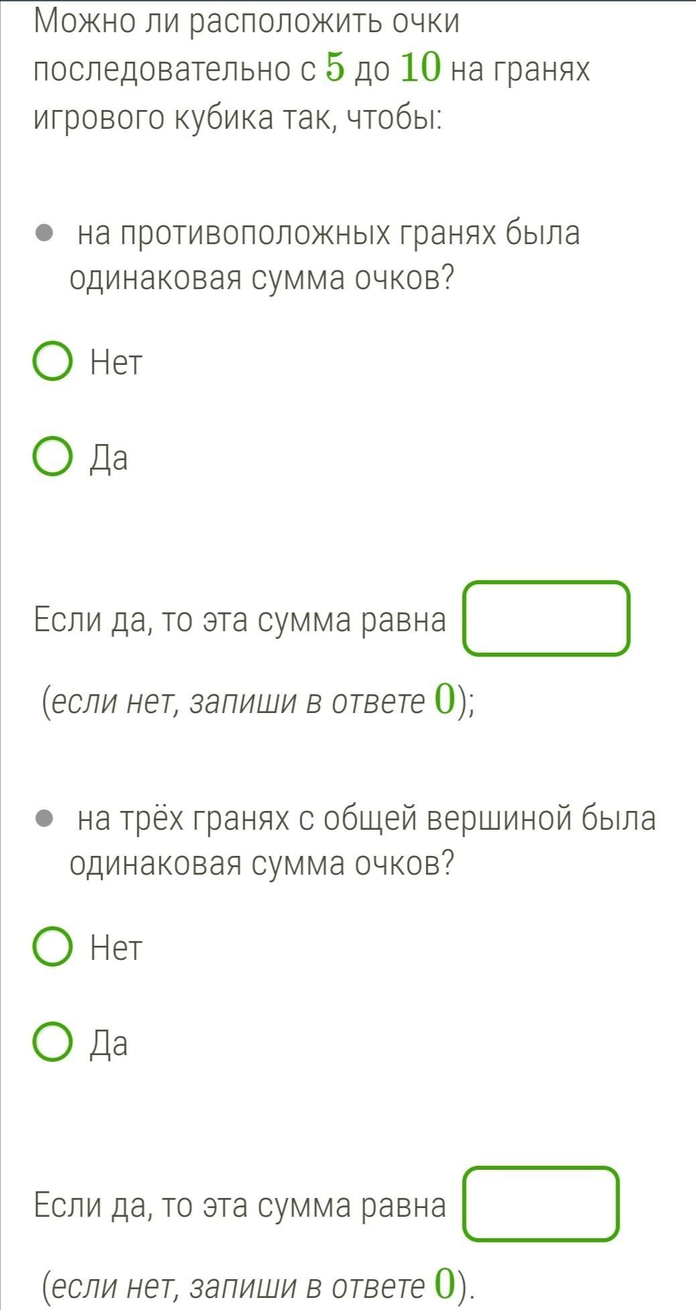
Task: Click the 'Да' label text under three faces question
Action: coord(109,1044)
